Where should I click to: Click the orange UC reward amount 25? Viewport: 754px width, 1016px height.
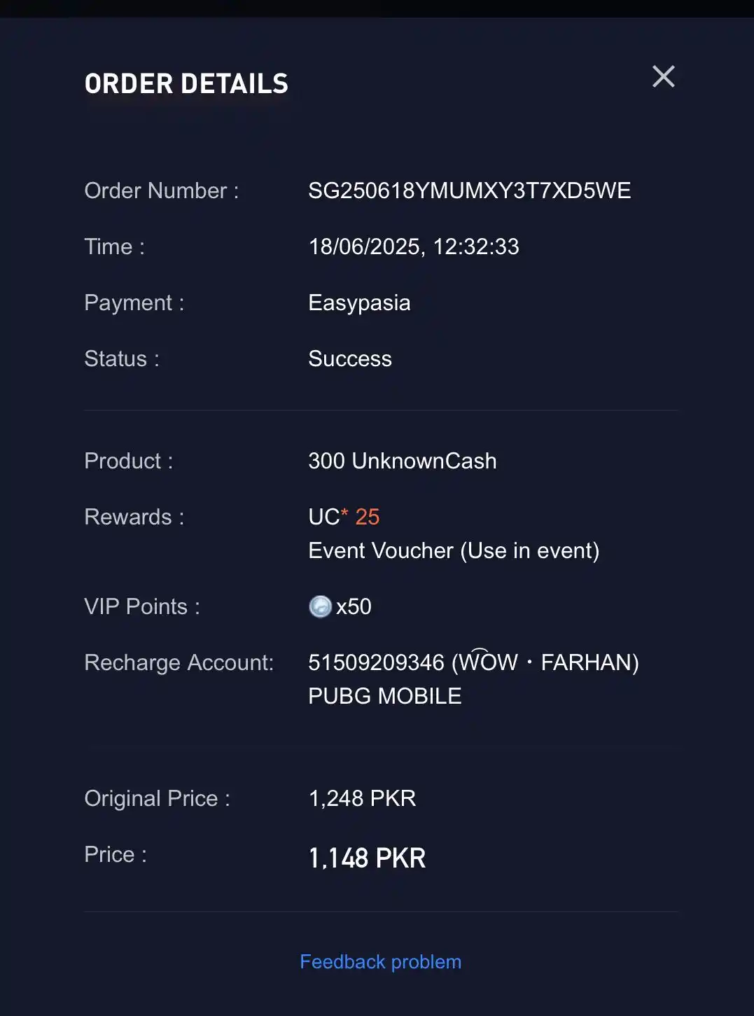click(x=368, y=517)
